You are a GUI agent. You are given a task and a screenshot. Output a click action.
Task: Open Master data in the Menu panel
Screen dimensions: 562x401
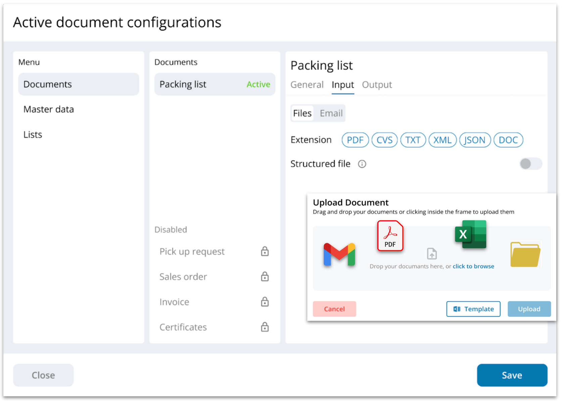point(79,109)
